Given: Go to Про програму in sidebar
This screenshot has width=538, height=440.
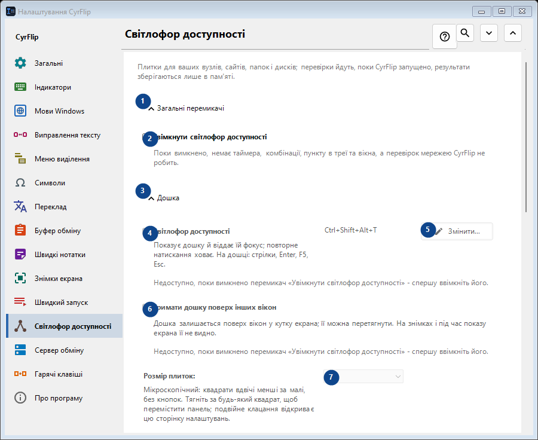Looking at the screenshot, I should tap(64, 398).
